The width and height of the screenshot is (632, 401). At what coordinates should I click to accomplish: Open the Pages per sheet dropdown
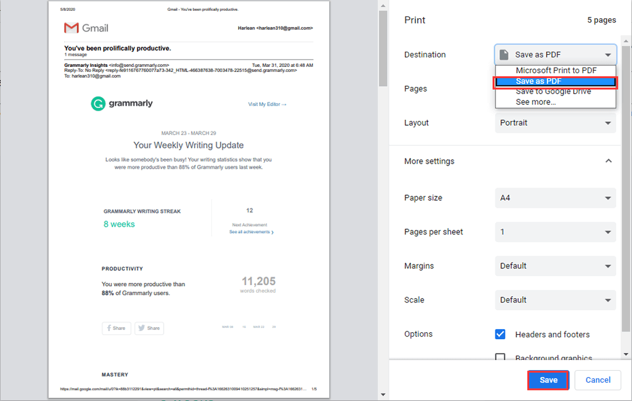(556, 232)
